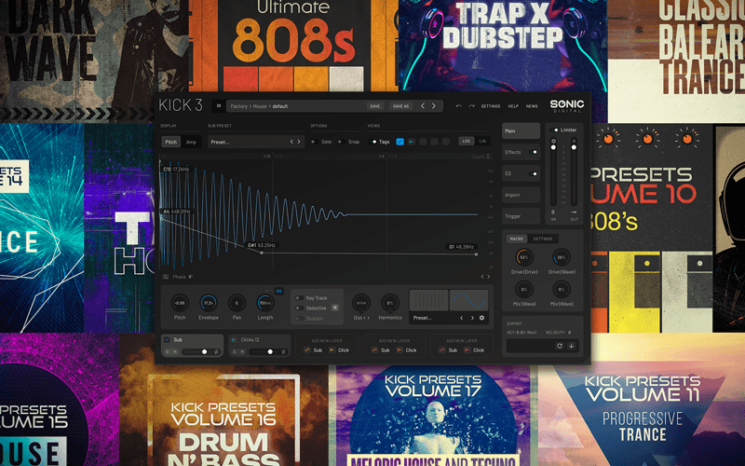This screenshot has height=466, width=745.
Task: Click the link icon above Length knob
Action: pyautogui.click(x=278, y=291)
